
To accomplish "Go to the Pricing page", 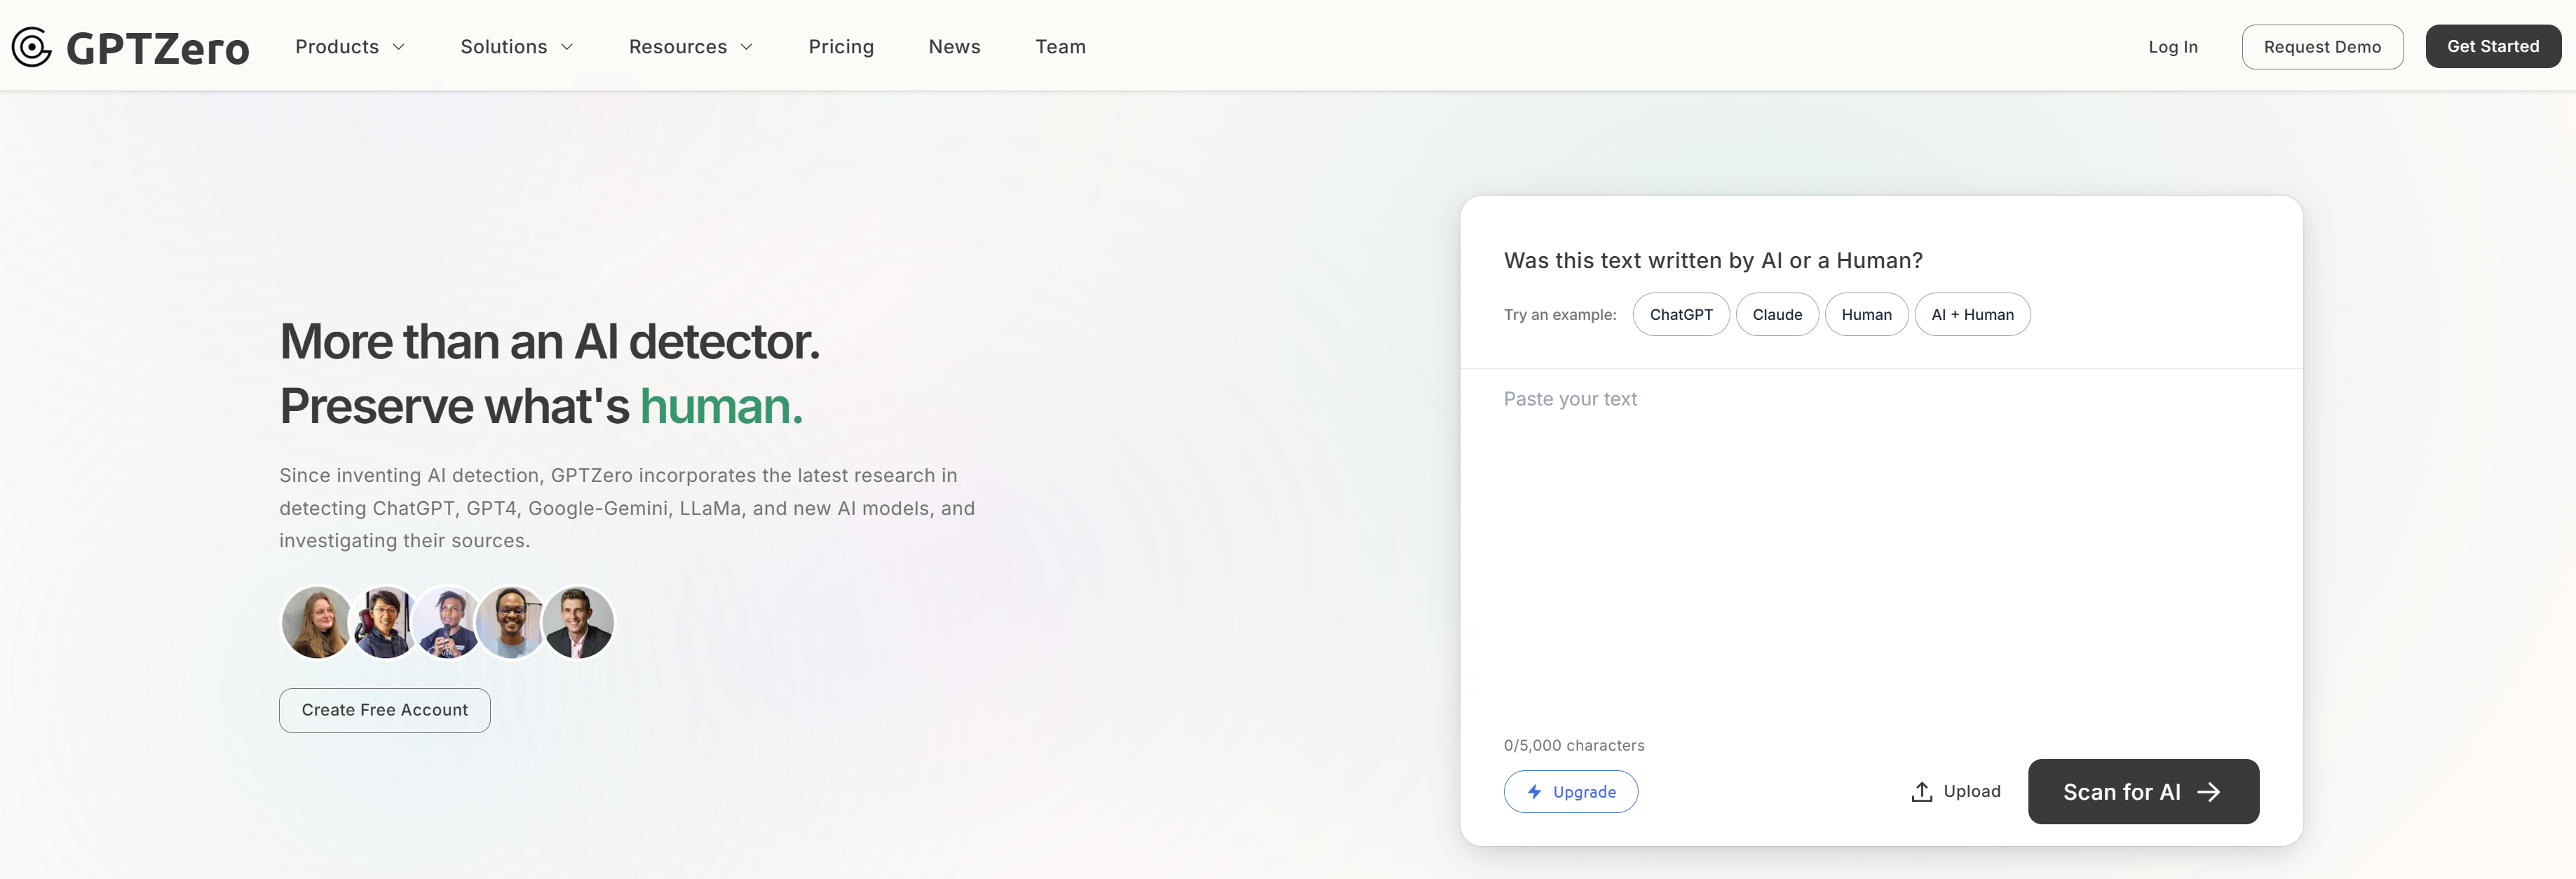I will (x=840, y=47).
